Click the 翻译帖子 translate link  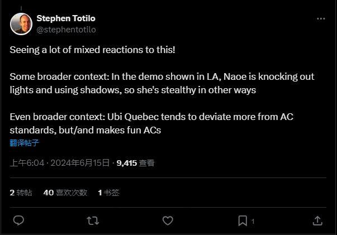(25, 142)
